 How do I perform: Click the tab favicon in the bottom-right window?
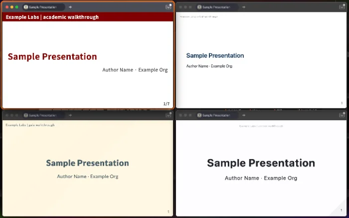pos(199,115)
